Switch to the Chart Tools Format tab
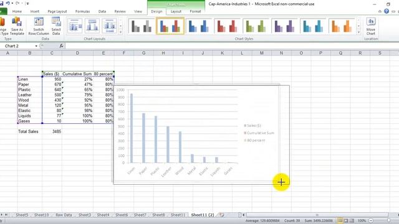Screen dimensions: 399x224 (x=195, y=11)
